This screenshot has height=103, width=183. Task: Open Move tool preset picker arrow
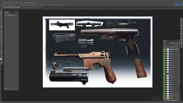click(6, 5)
